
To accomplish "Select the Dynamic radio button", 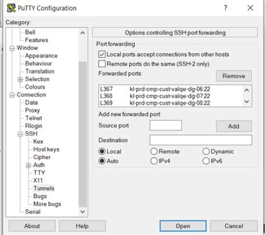I will [x=206, y=151].
